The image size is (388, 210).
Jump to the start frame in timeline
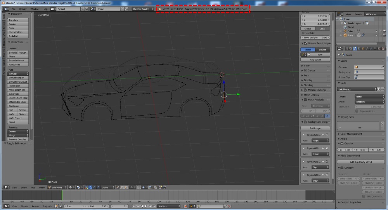pyautogui.click(x=134, y=206)
